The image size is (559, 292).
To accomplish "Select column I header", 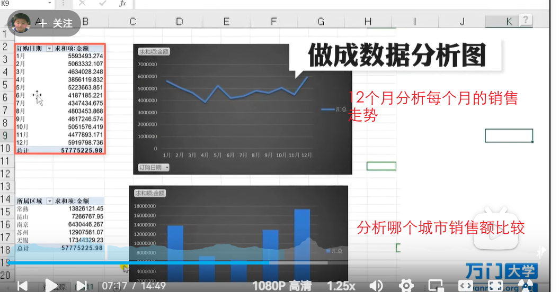I will [x=415, y=22].
